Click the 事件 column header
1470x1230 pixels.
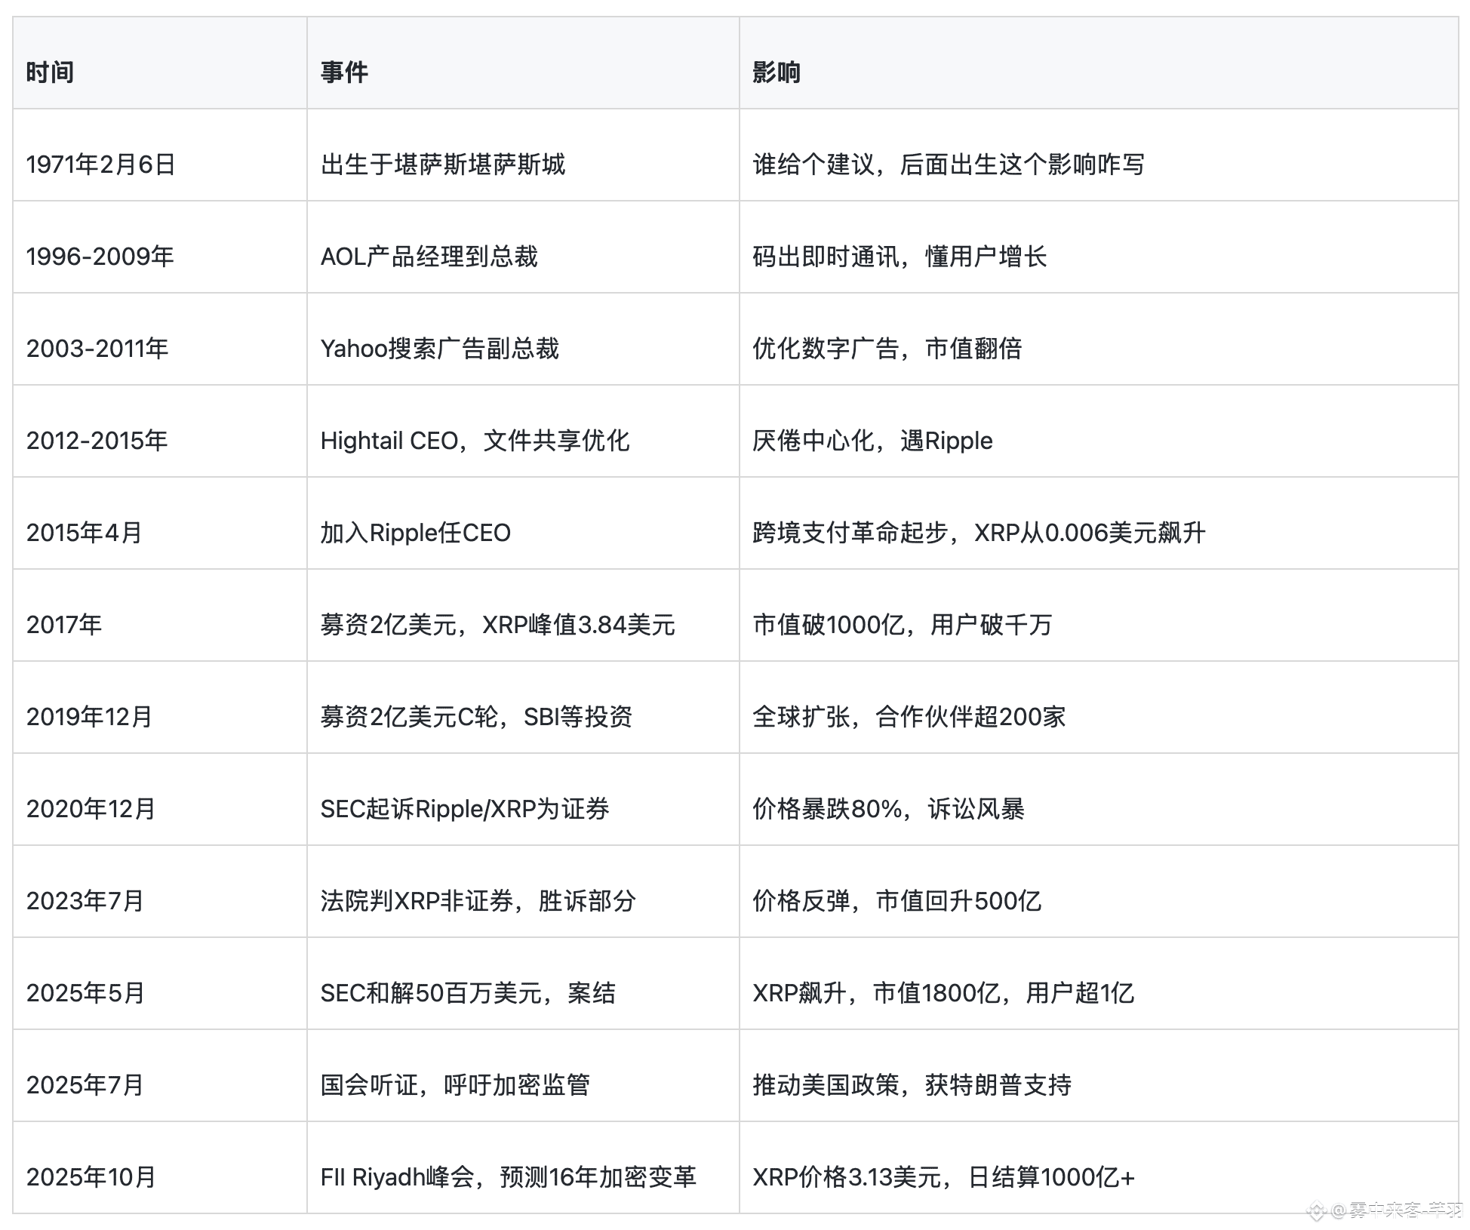point(344,72)
